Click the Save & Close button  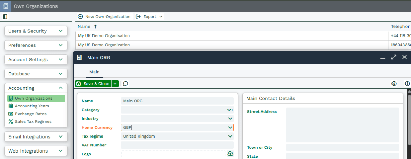tap(93, 84)
